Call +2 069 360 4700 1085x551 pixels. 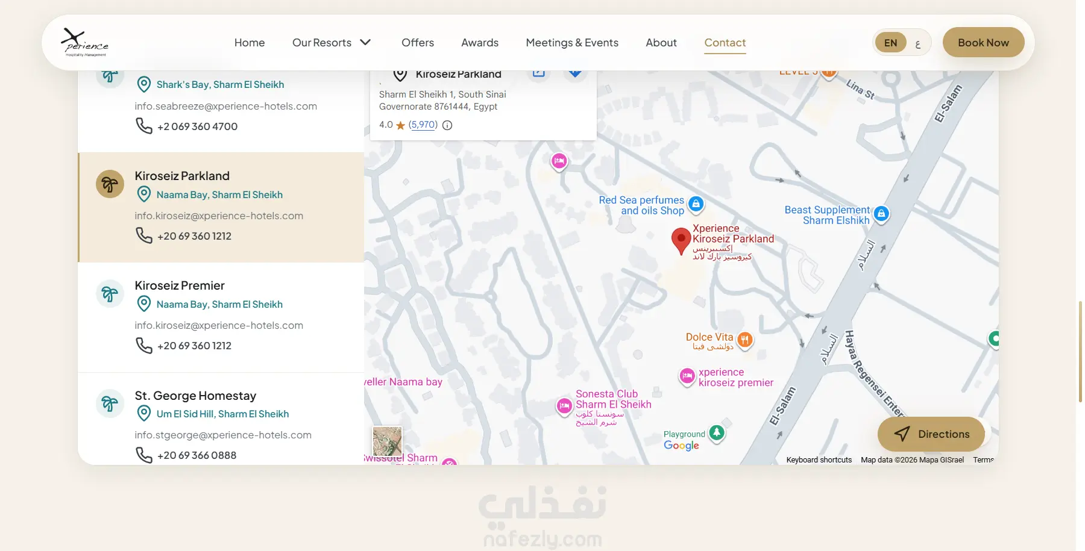pos(197,126)
